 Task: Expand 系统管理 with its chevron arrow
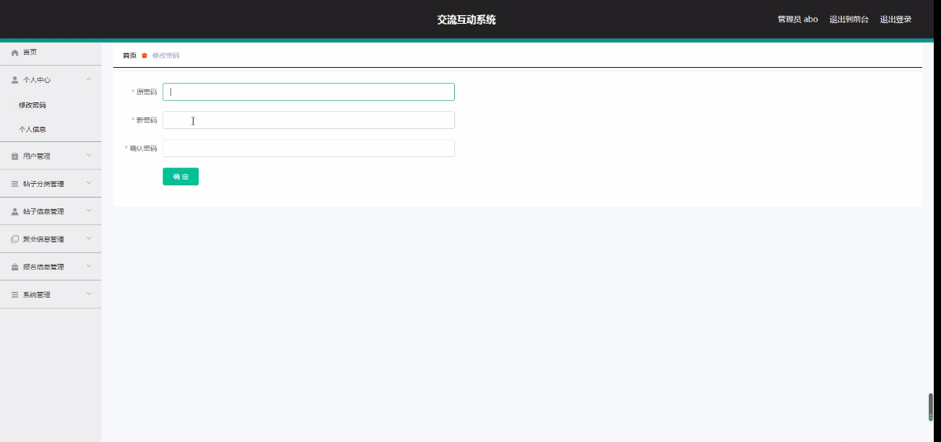89,294
